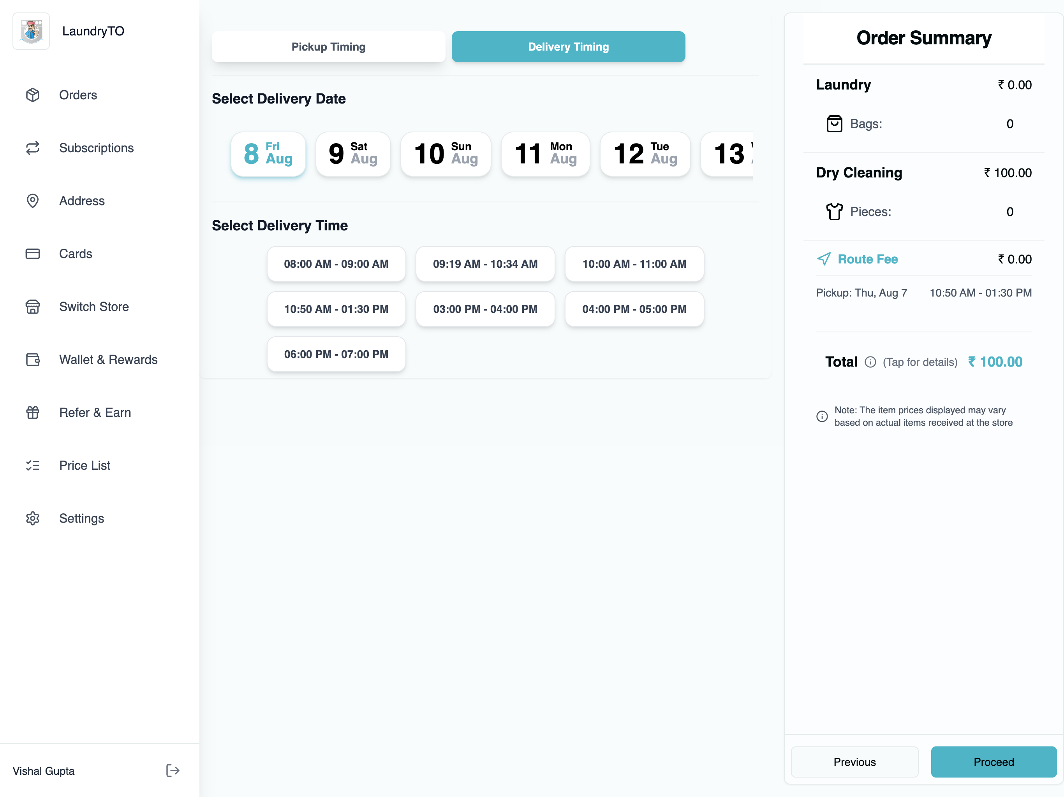Choose Tue 12 Aug date card

click(645, 154)
